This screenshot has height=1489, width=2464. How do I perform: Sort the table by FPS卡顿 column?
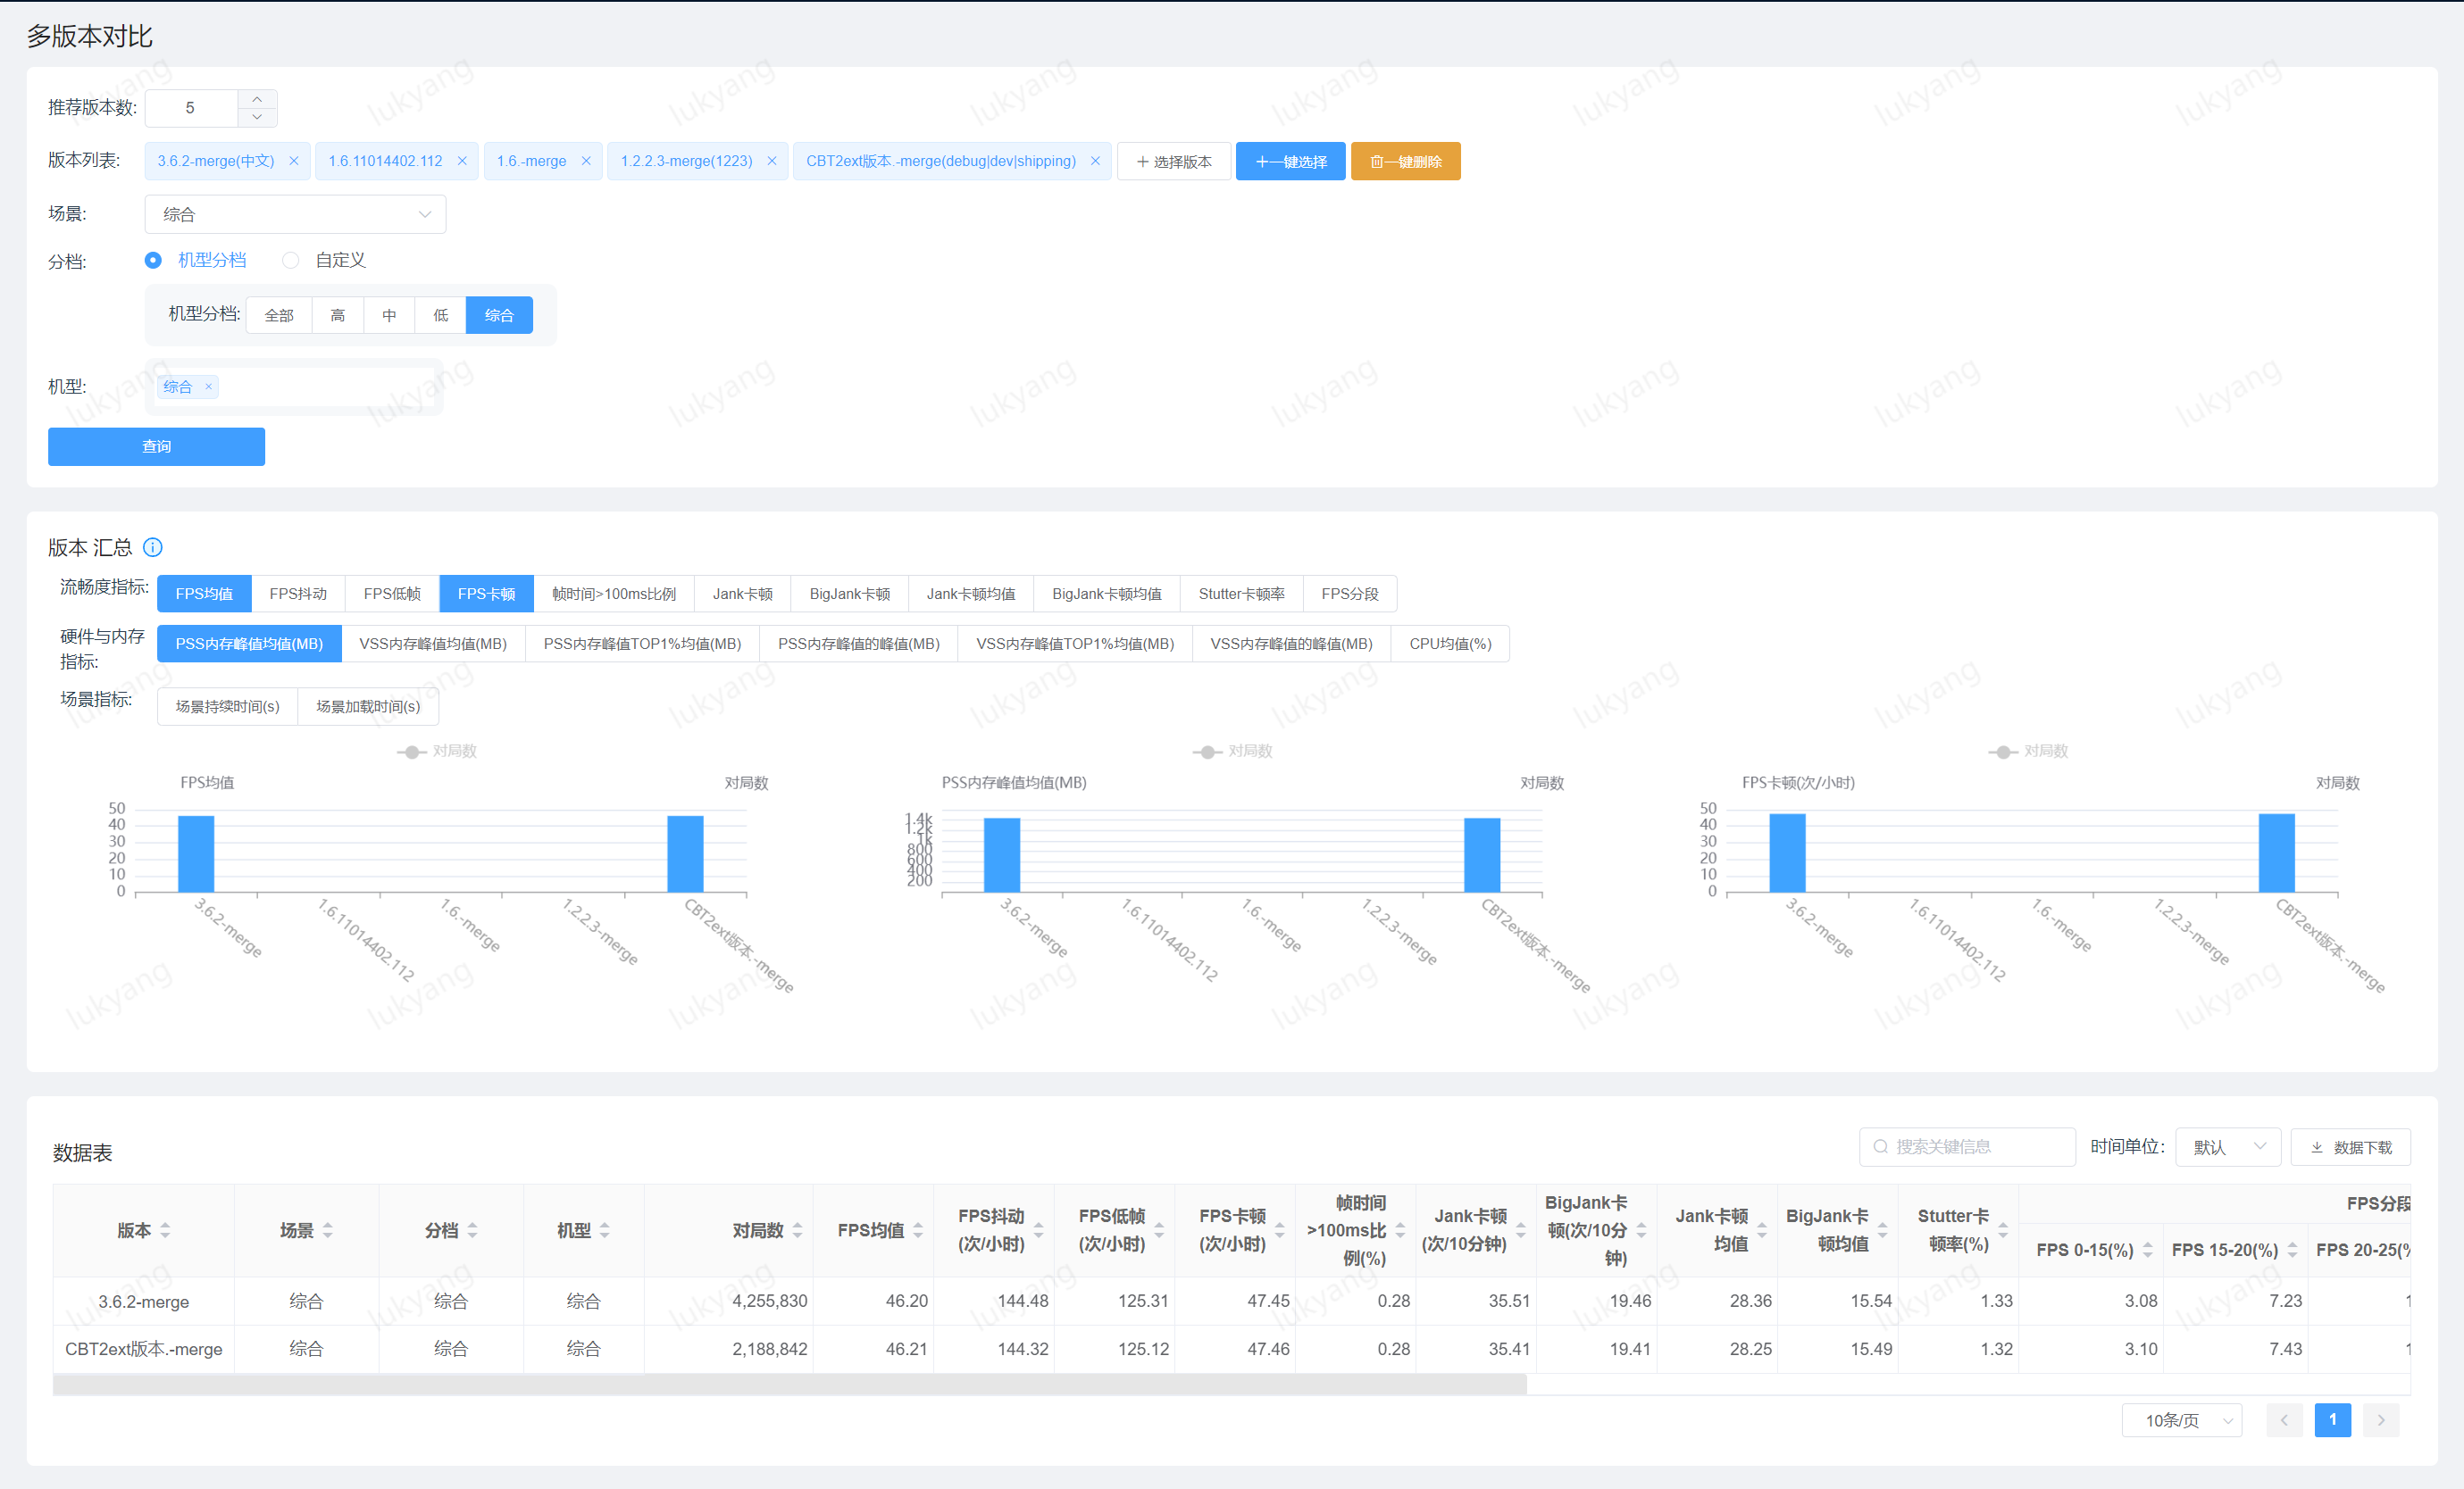(x=1279, y=1230)
